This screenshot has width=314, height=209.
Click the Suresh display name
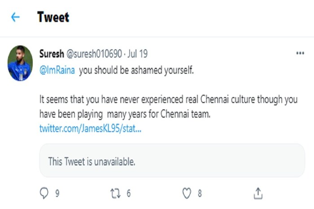point(52,54)
